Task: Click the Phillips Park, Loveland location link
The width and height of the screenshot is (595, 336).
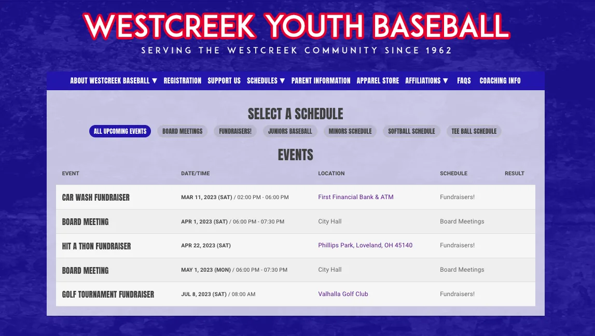Action: click(365, 245)
